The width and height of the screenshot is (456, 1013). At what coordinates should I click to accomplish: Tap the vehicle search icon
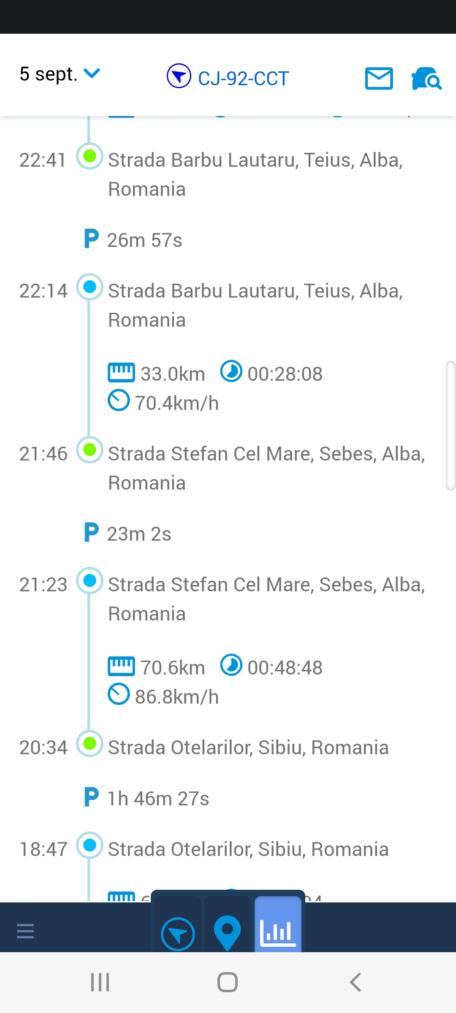(x=426, y=79)
